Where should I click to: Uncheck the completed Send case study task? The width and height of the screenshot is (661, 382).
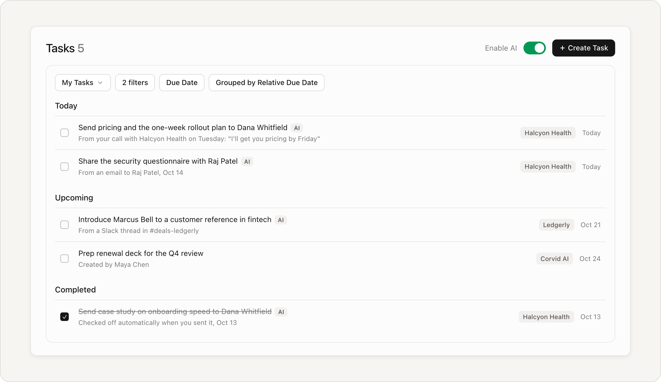pos(65,317)
